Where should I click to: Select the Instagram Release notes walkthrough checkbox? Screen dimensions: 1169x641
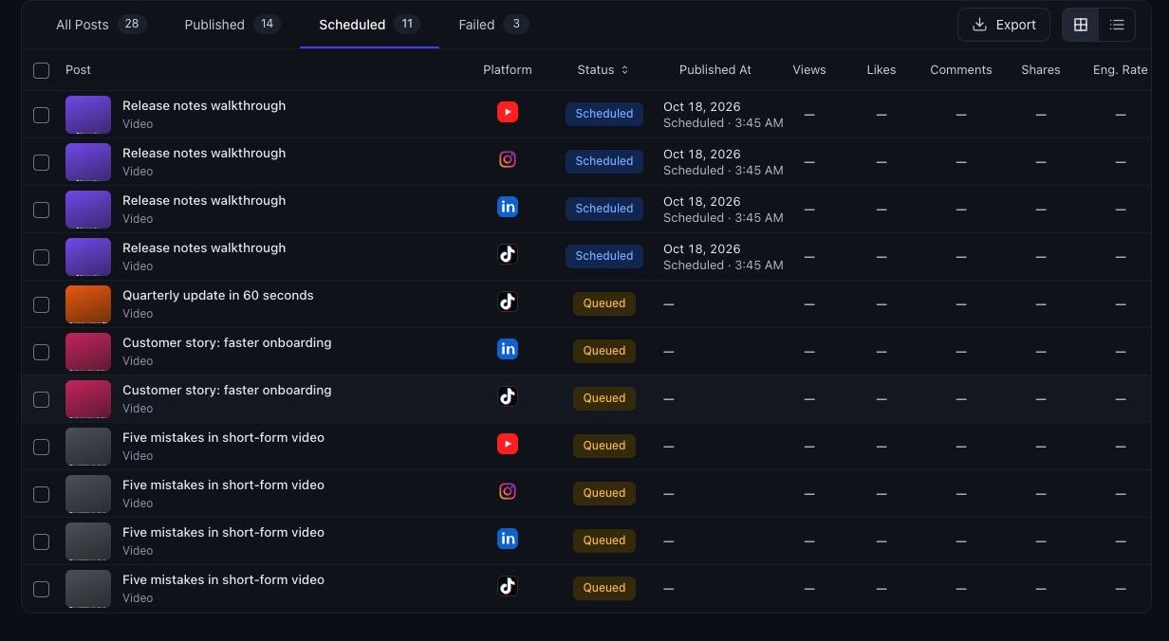(41, 162)
